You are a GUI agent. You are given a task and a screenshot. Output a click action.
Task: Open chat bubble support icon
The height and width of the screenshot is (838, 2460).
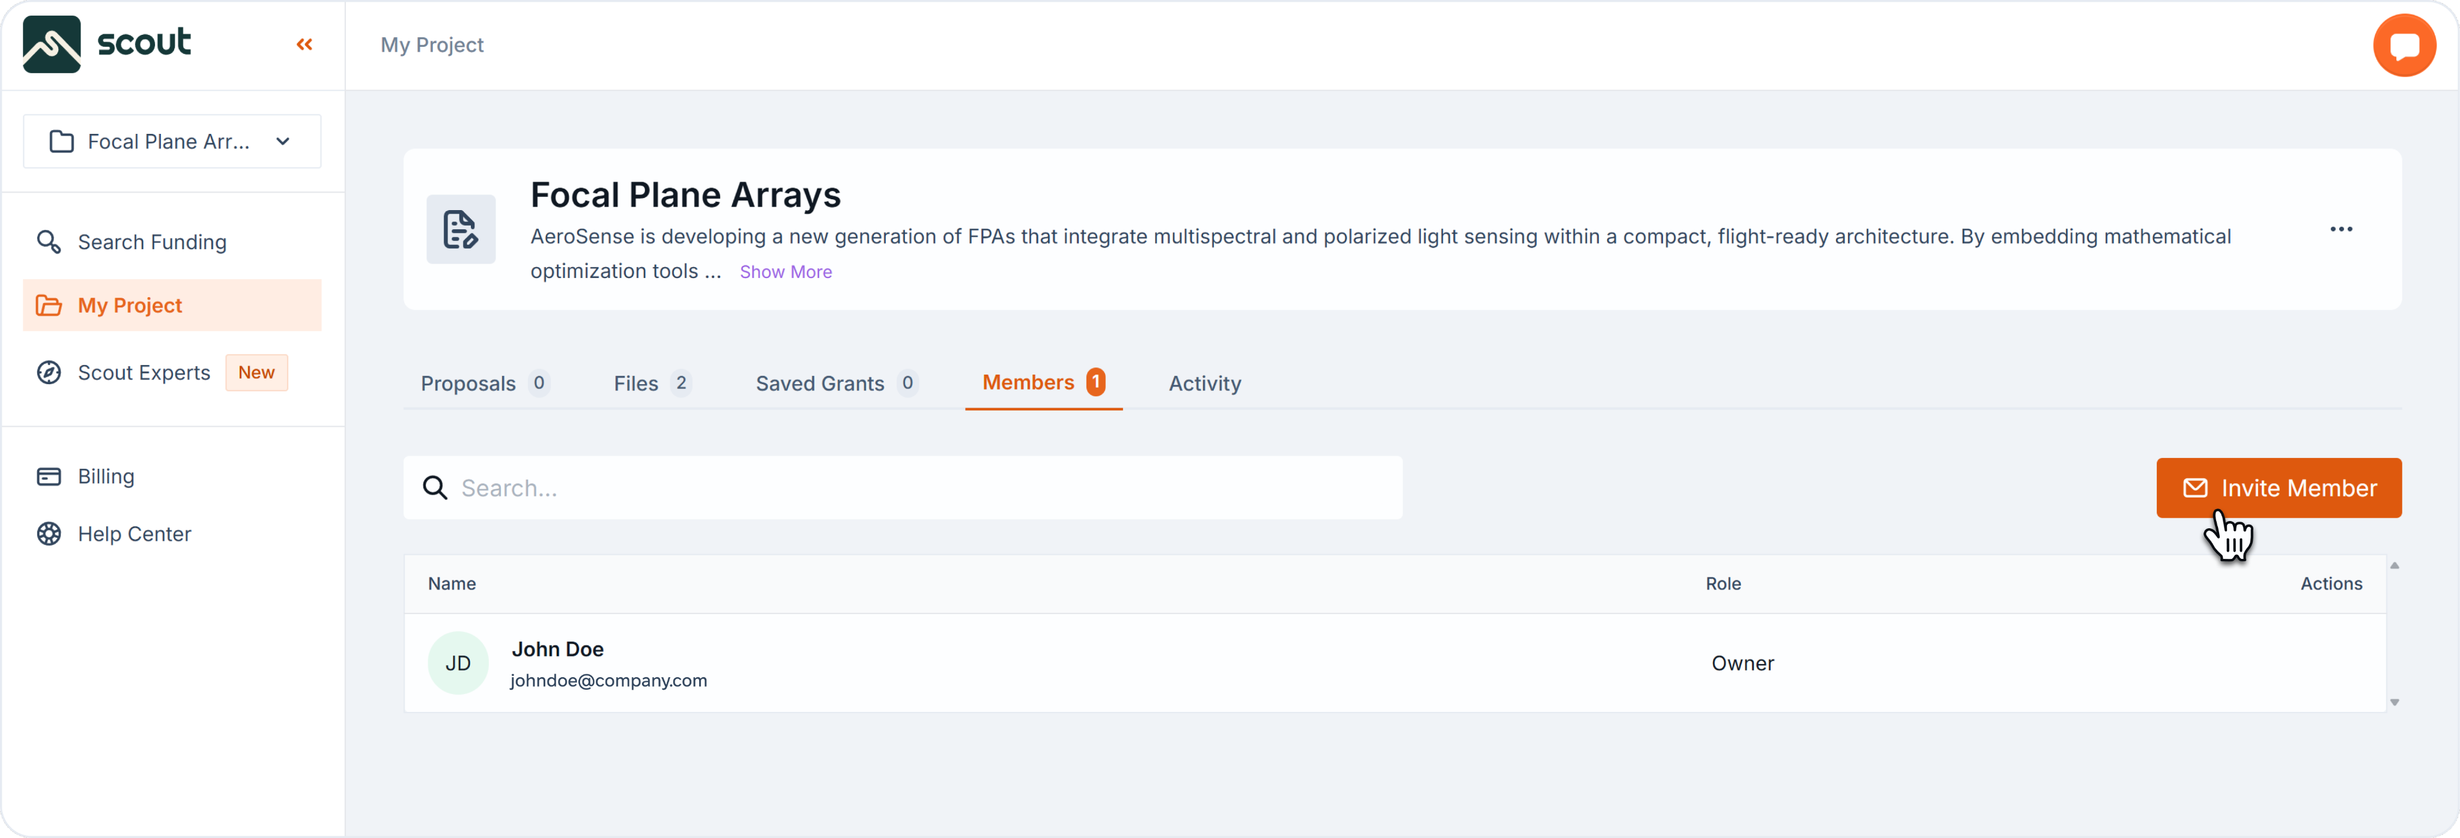tap(2404, 45)
